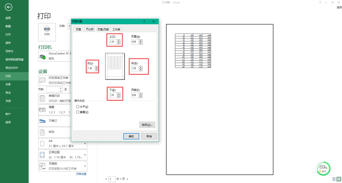Click the 确定 button
Screen dimensions: 342x183
point(131,136)
